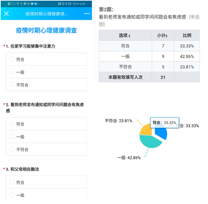Select 一般 for question 1
This screenshot has height=204, width=208.
click(x=12, y=72)
